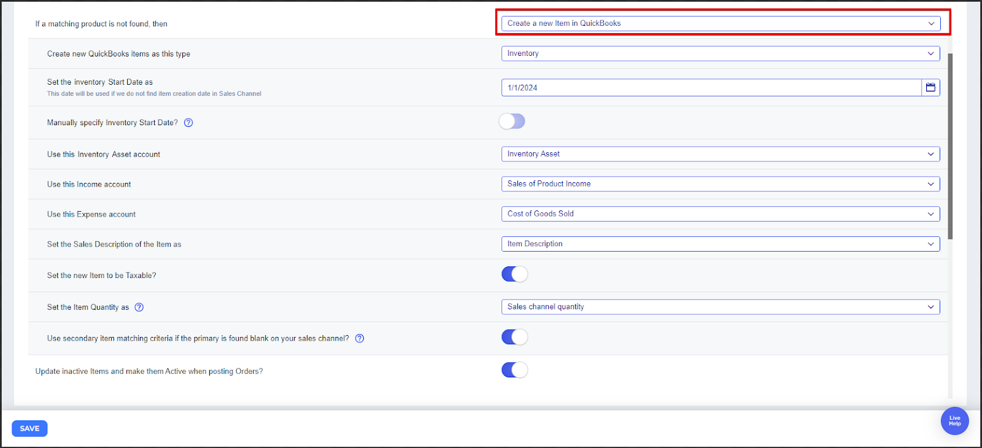The image size is (982, 448).
Task: Toggle Manually specify Inventory Start Date switch
Action: 512,122
